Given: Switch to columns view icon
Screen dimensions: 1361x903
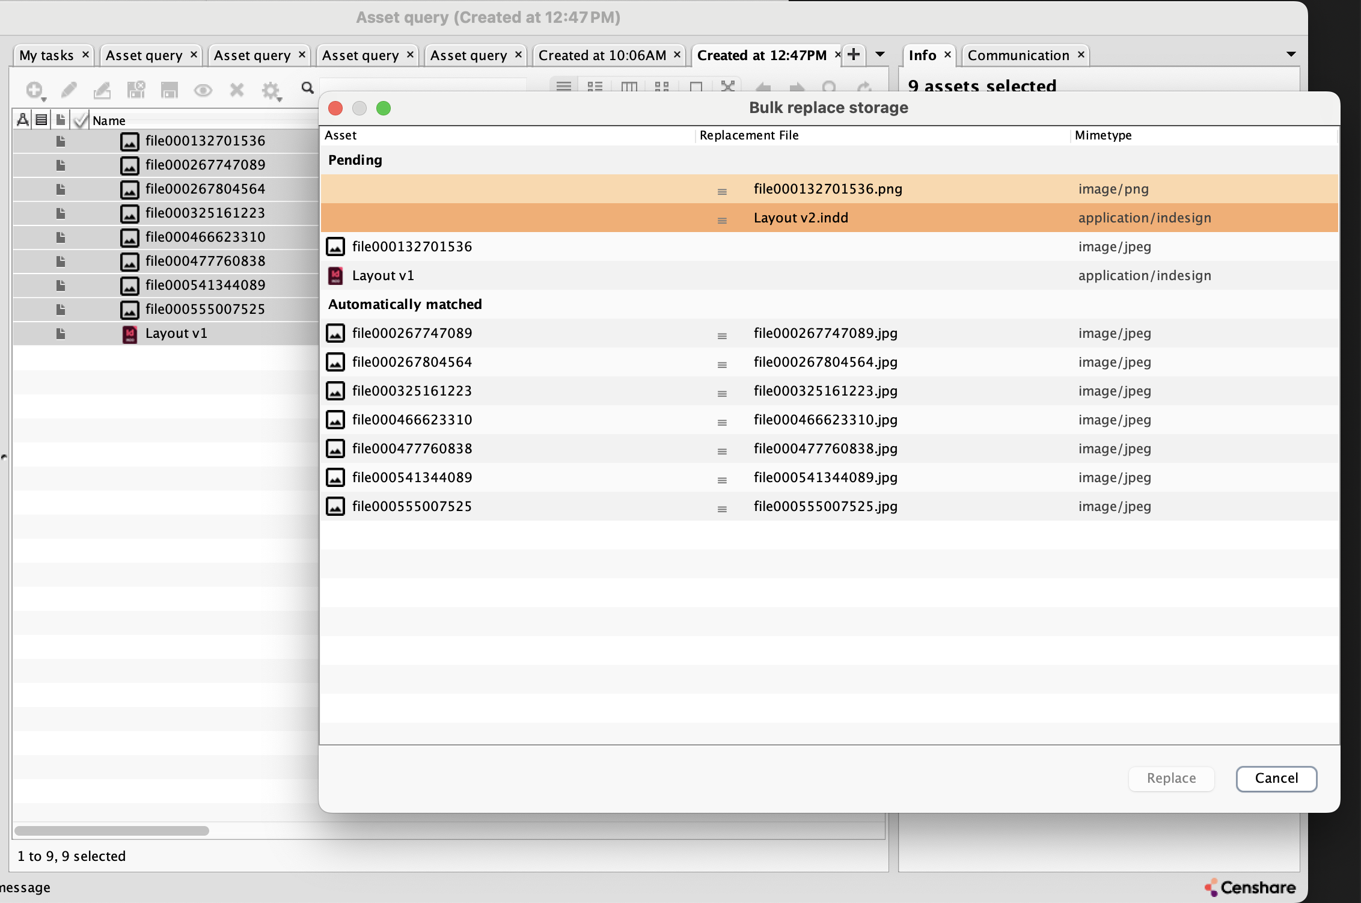Looking at the screenshot, I should pyautogui.click(x=629, y=86).
